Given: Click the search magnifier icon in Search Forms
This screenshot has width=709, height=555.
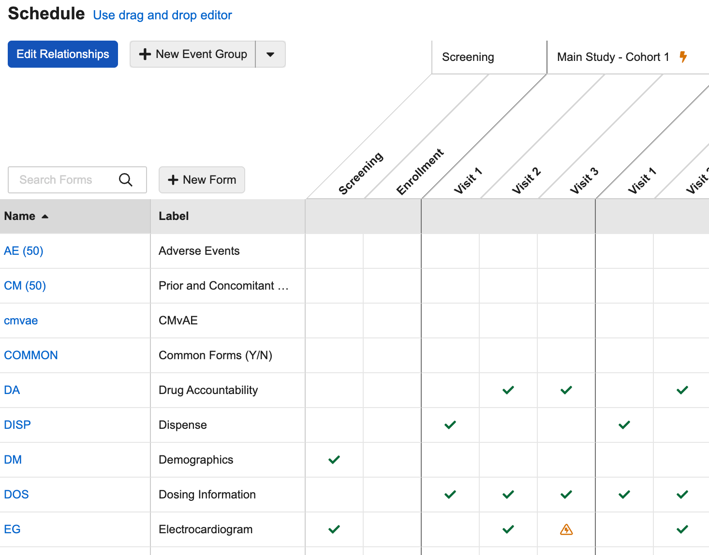Looking at the screenshot, I should pos(126,180).
